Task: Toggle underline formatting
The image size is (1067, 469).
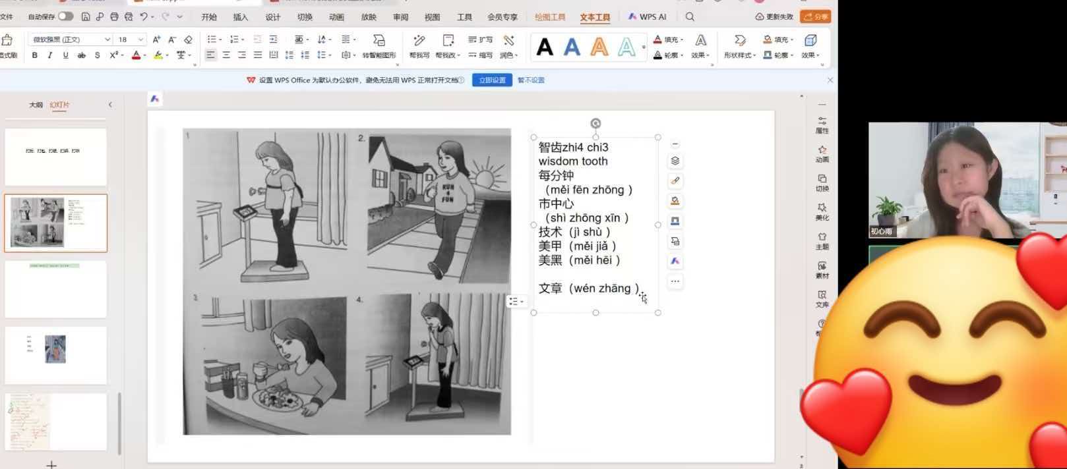Action: [65, 55]
